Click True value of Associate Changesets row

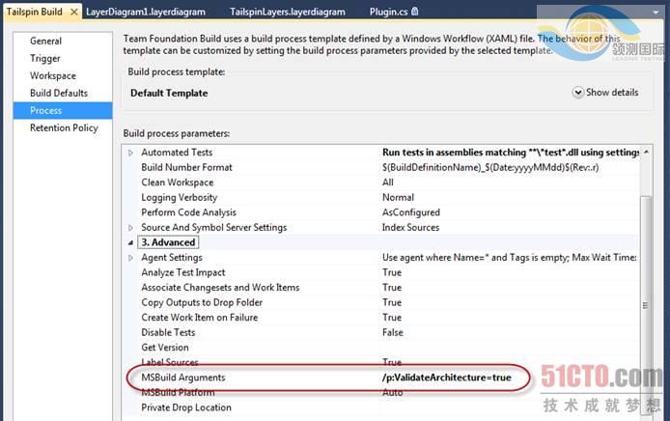392,288
